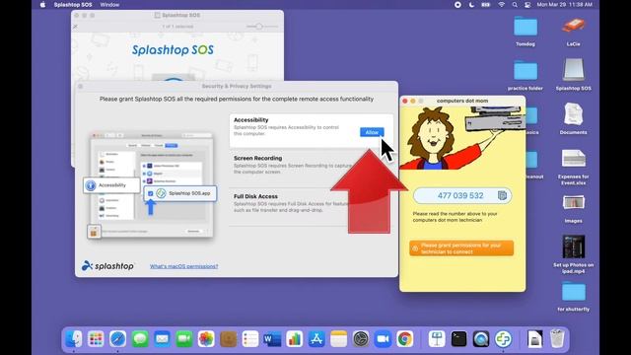Copy the session code with the clipboard icon

coord(502,195)
